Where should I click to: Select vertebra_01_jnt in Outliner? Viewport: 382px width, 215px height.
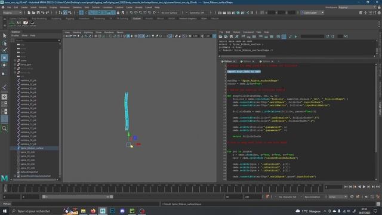[x=29, y=81]
